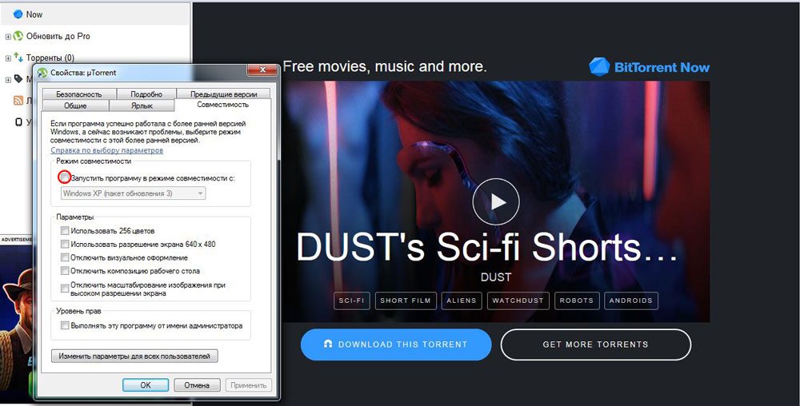
Task: Click the RSS feed icon in sidebar
Action: tap(18, 101)
